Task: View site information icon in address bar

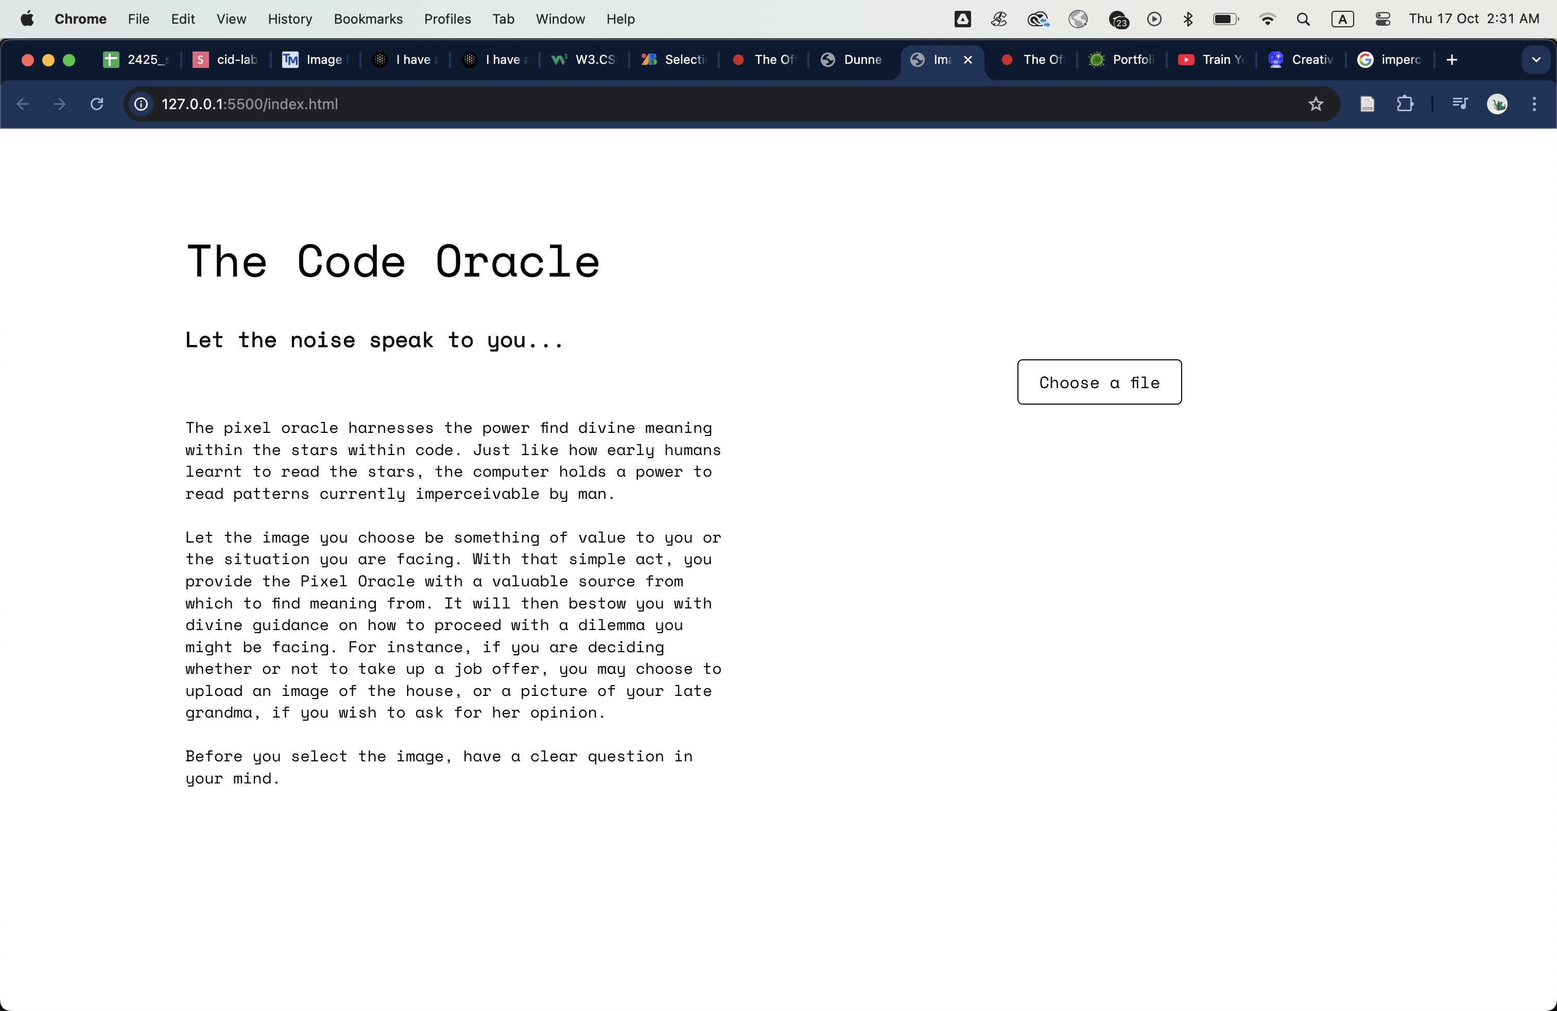Action: [x=141, y=104]
